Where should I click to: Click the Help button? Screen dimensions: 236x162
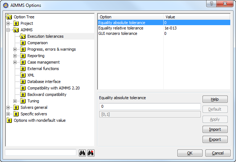(215, 99)
